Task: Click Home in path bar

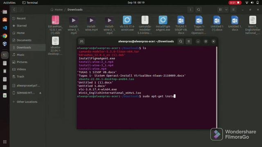Action: [x=56, y=10]
